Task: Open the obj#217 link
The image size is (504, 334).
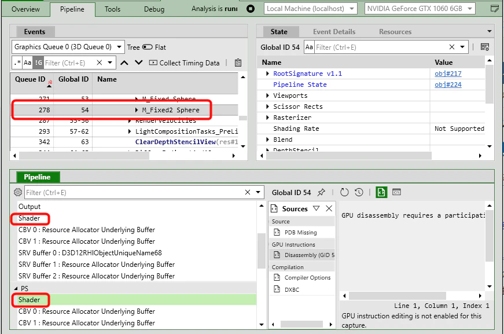Action: 448,74
